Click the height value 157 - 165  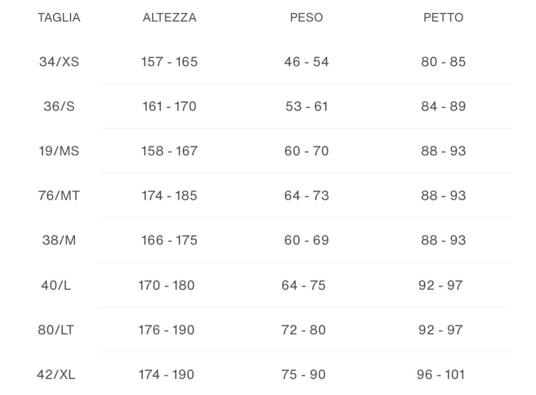click(x=169, y=62)
